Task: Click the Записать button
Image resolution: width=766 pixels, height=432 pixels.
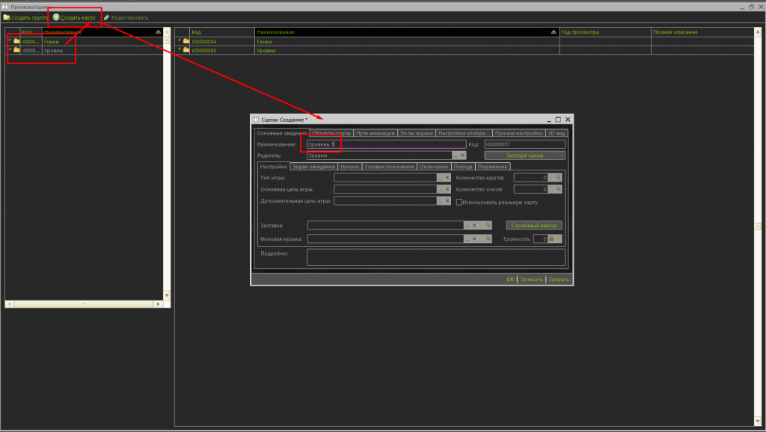Action: click(x=531, y=280)
